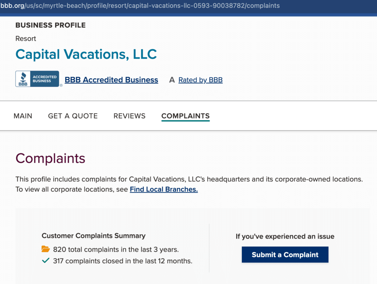Click the green checkmark icon near closed complaints
The height and width of the screenshot is (284, 377).
coord(46,261)
